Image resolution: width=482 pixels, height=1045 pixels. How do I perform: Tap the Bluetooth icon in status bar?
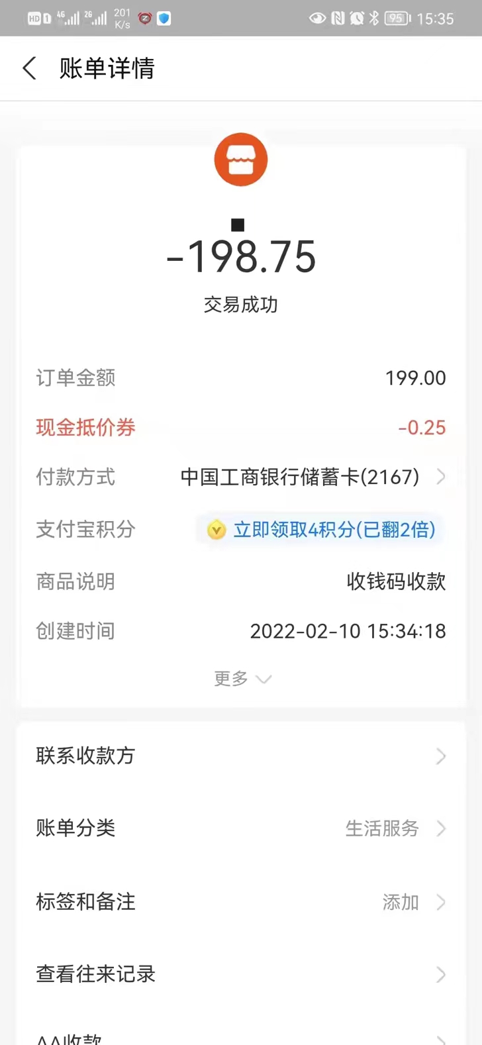click(375, 19)
